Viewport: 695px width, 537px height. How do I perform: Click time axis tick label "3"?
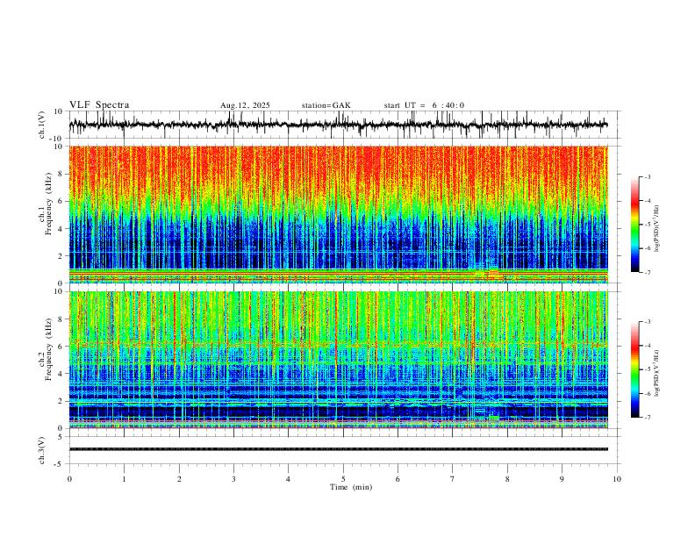pos(233,479)
